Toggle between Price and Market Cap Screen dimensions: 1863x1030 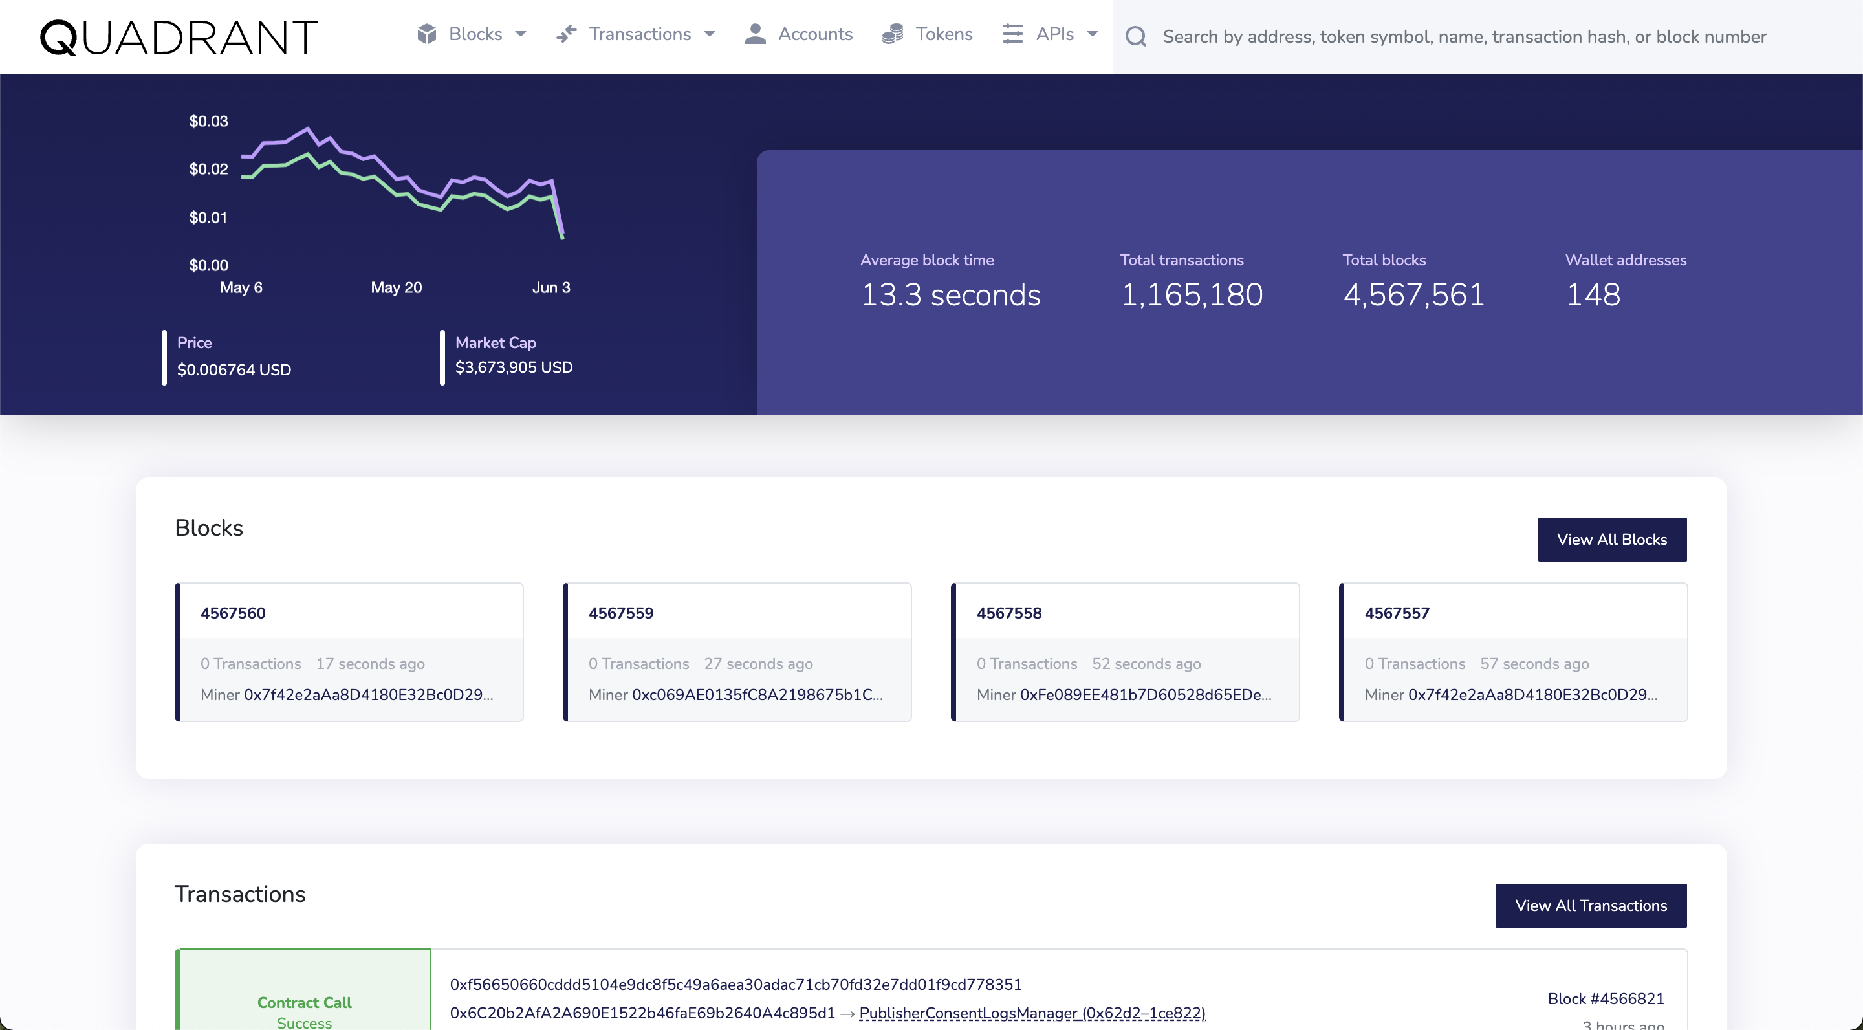[x=494, y=342]
